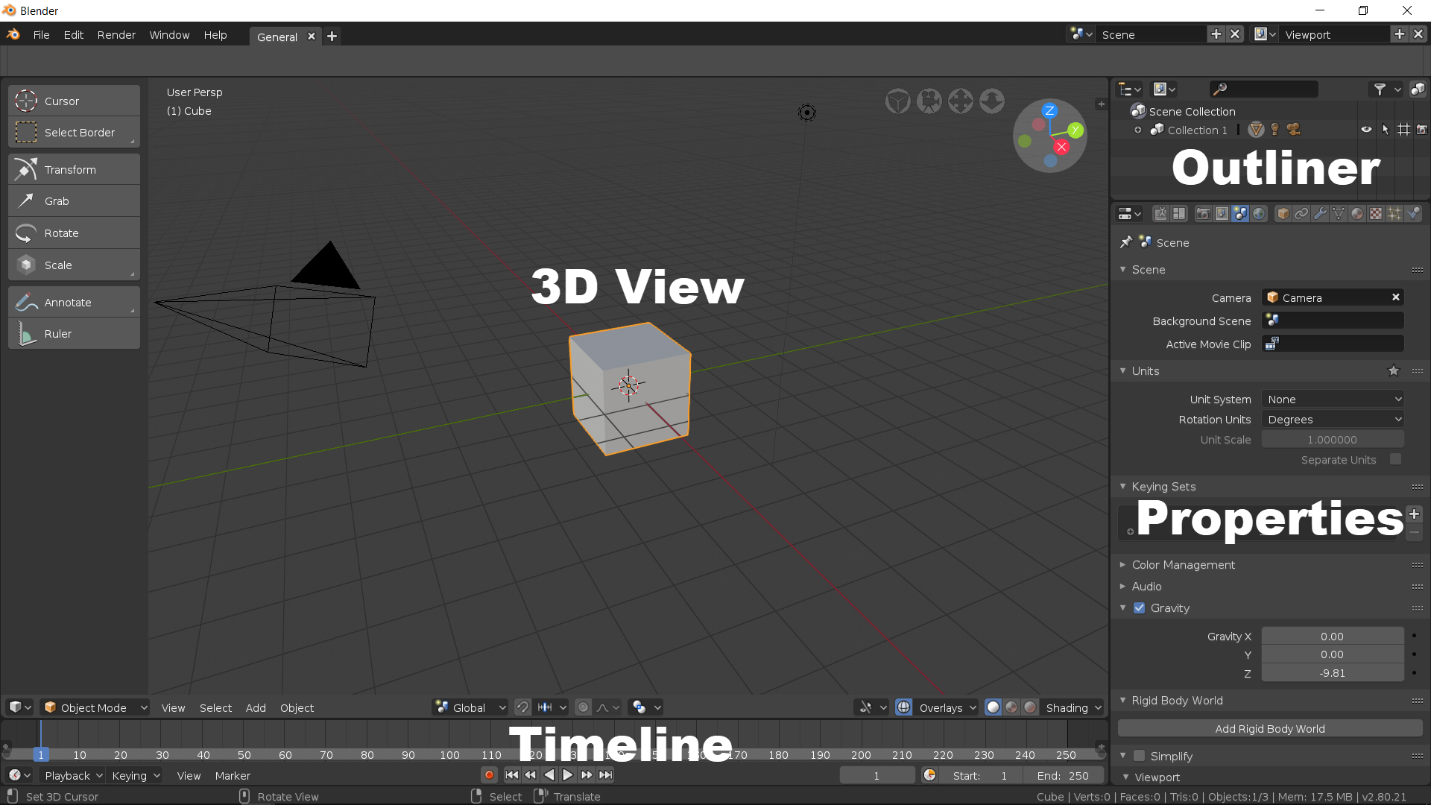
Task: Click the Ruler tool in toolbar
Action: coord(74,333)
